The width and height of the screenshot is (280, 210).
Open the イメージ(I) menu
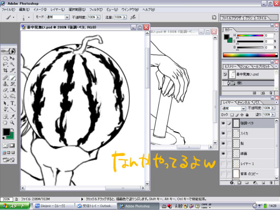point(40,10)
